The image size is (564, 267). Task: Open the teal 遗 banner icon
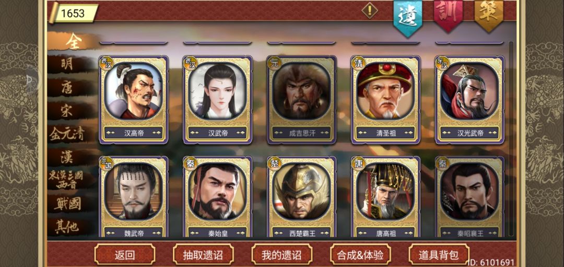pos(408,15)
